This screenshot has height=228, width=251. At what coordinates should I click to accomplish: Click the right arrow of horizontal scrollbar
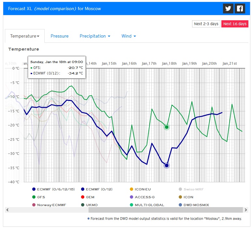246,210
